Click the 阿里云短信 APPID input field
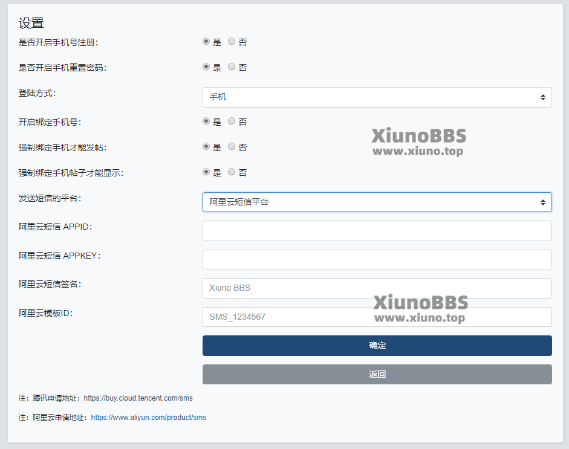The height and width of the screenshot is (449, 569). point(377,231)
